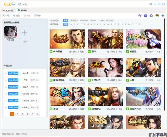Select the 今天16:00 熊猫人 server entry
Image resolution: width=167 pixels, height=137 pixels.
[24, 87]
